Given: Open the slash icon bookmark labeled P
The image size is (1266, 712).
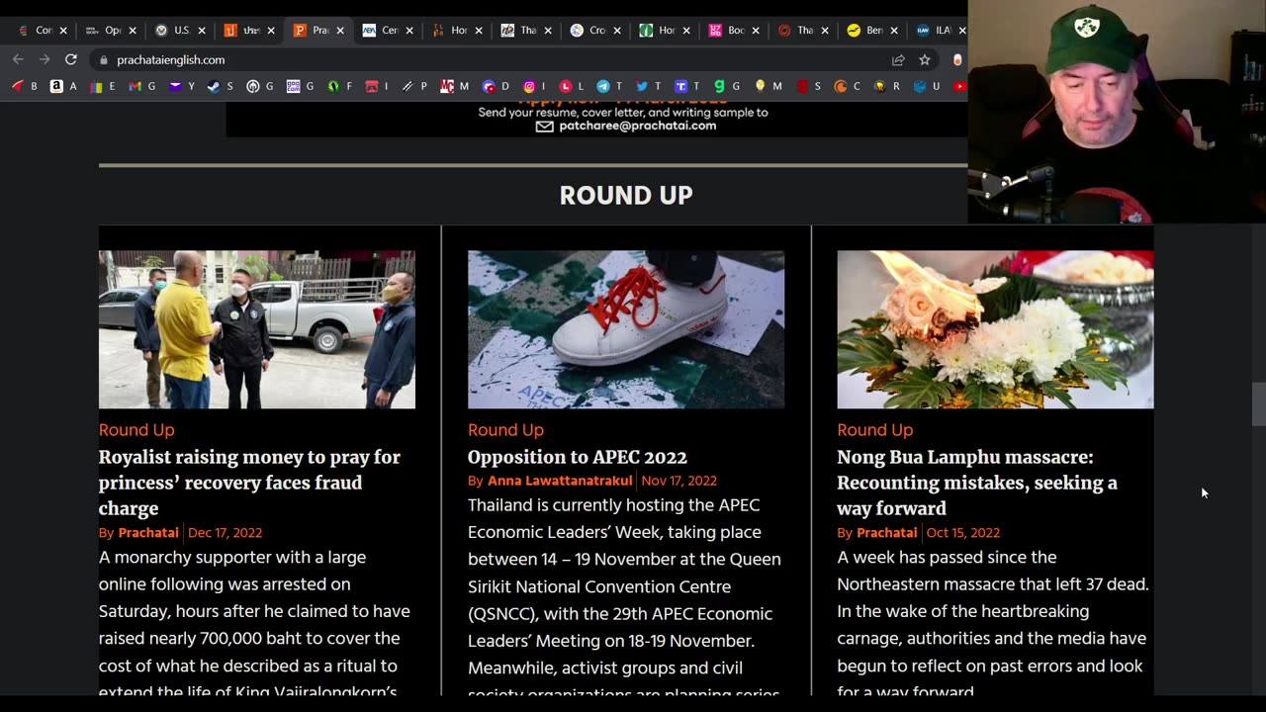Looking at the screenshot, I should click(x=414, y=86).
